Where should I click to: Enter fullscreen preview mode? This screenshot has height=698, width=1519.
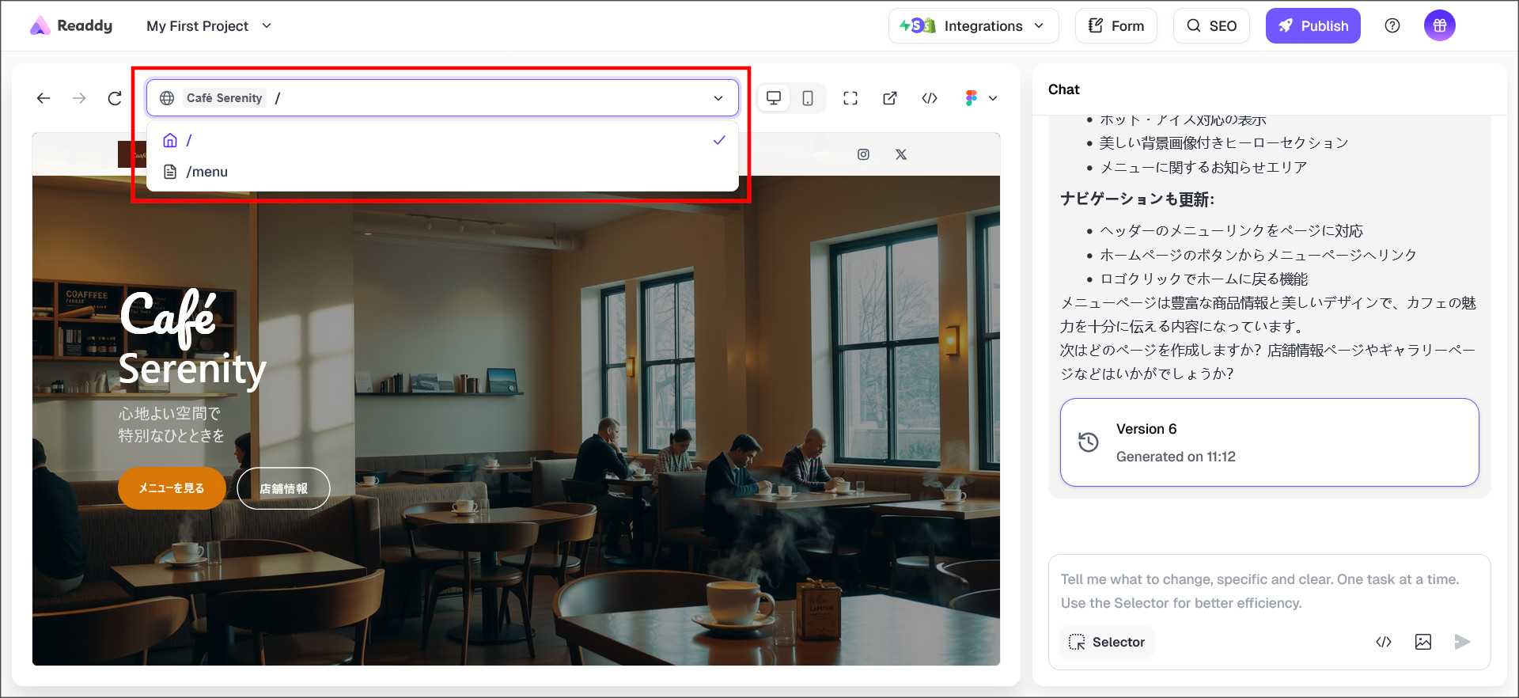[850, 98]
